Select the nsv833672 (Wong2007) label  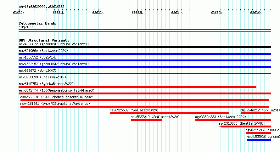[x=38, y=70]
